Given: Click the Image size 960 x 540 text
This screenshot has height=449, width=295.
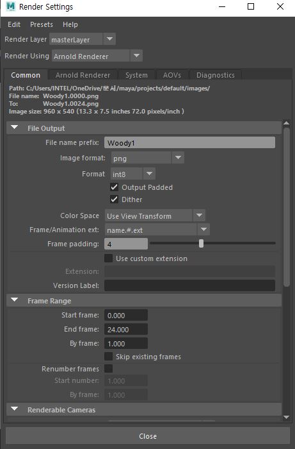Looking at the screenshot, I should point(97,112).
